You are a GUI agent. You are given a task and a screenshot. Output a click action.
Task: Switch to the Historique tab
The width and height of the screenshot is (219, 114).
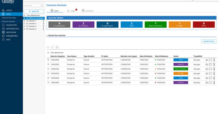click(x=88, y=11)
